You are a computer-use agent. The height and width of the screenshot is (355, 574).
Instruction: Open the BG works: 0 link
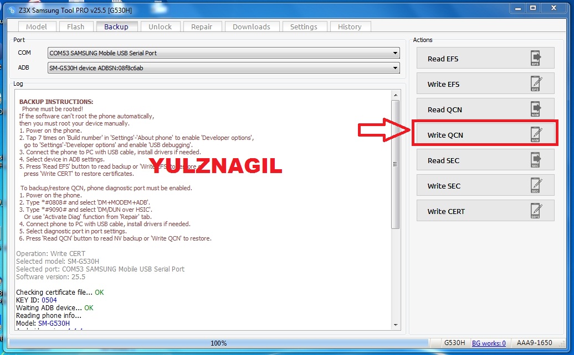(x=489, y=343)
